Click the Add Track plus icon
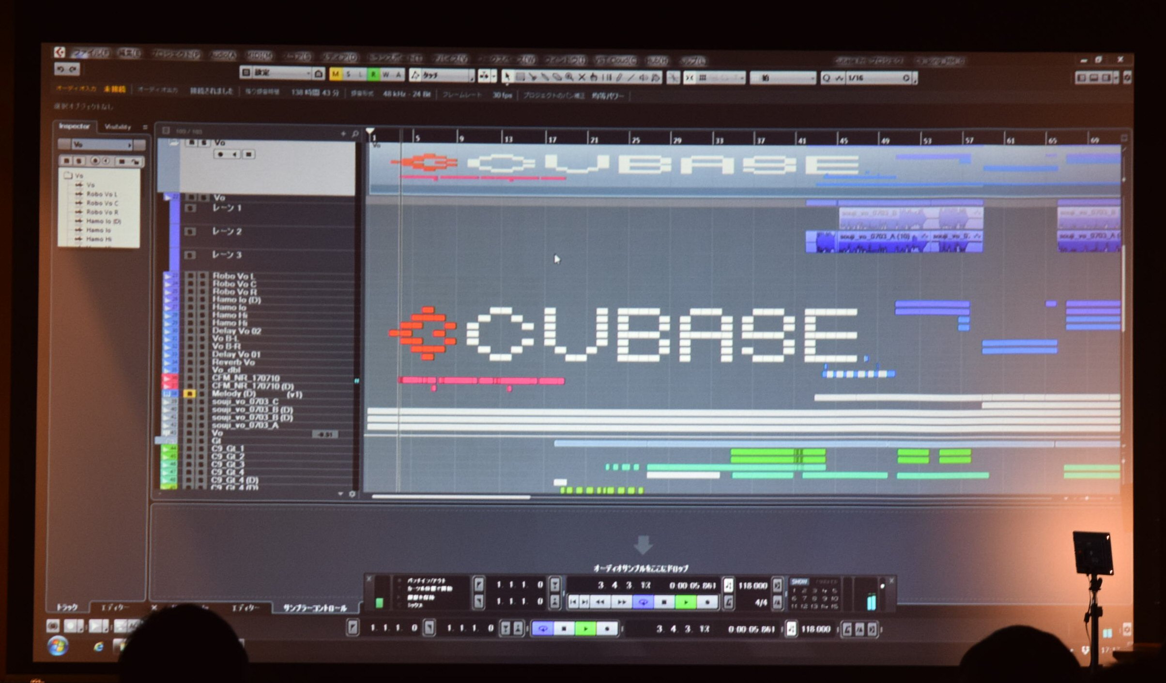The image size is (1166, 683). pyautogui.click(x=343, y=134)
